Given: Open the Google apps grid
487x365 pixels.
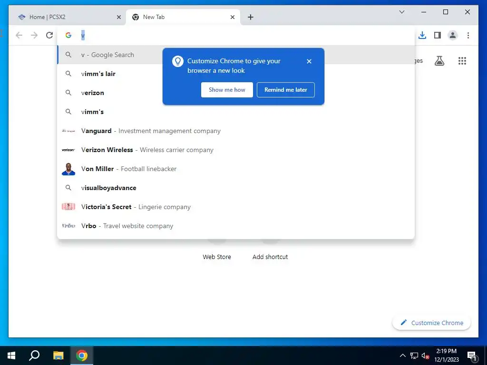Looking at the screenshot, I should pyautogui.click(x=462, y=61).
